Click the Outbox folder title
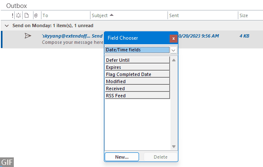This screenshot has height=167, width=263. (x=16, y=6)
